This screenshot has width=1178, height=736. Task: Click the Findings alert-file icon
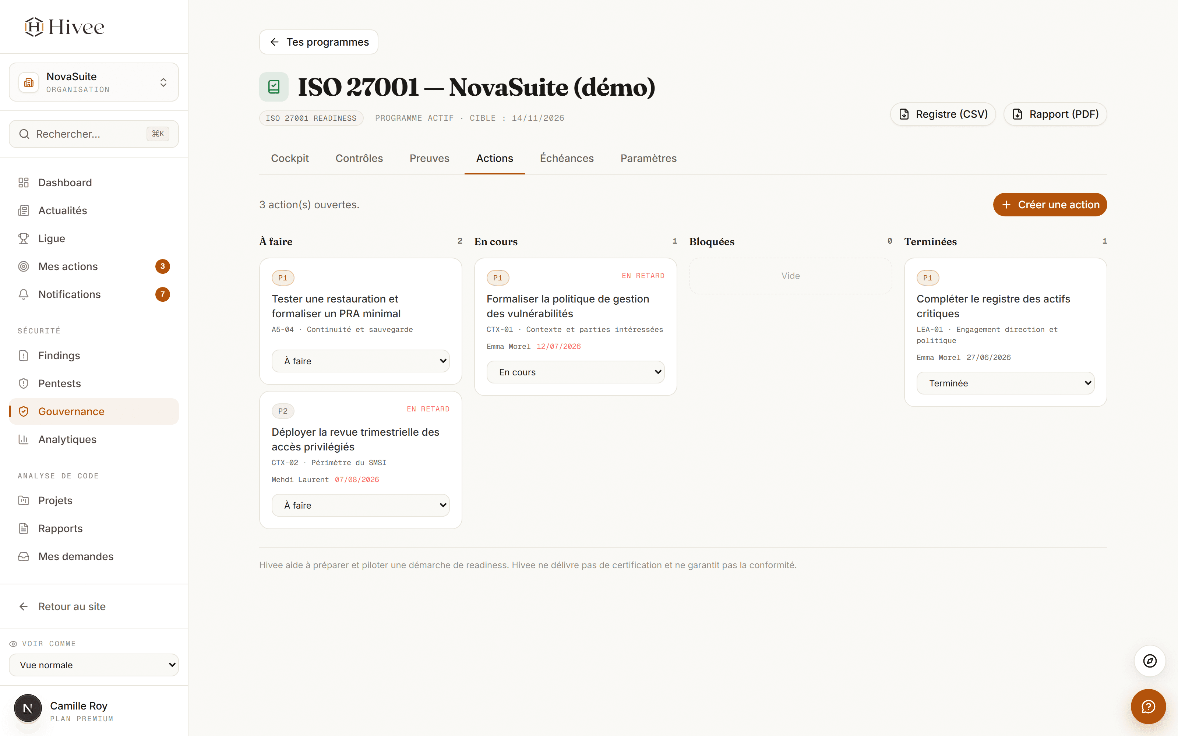[x=23, y=355]
